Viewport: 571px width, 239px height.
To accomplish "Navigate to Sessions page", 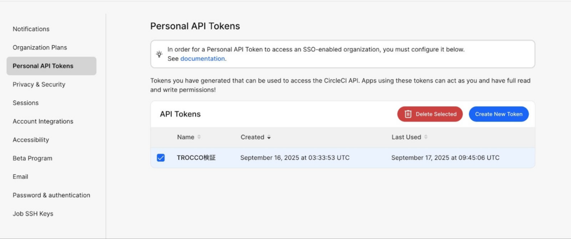I will pos(26,103).
